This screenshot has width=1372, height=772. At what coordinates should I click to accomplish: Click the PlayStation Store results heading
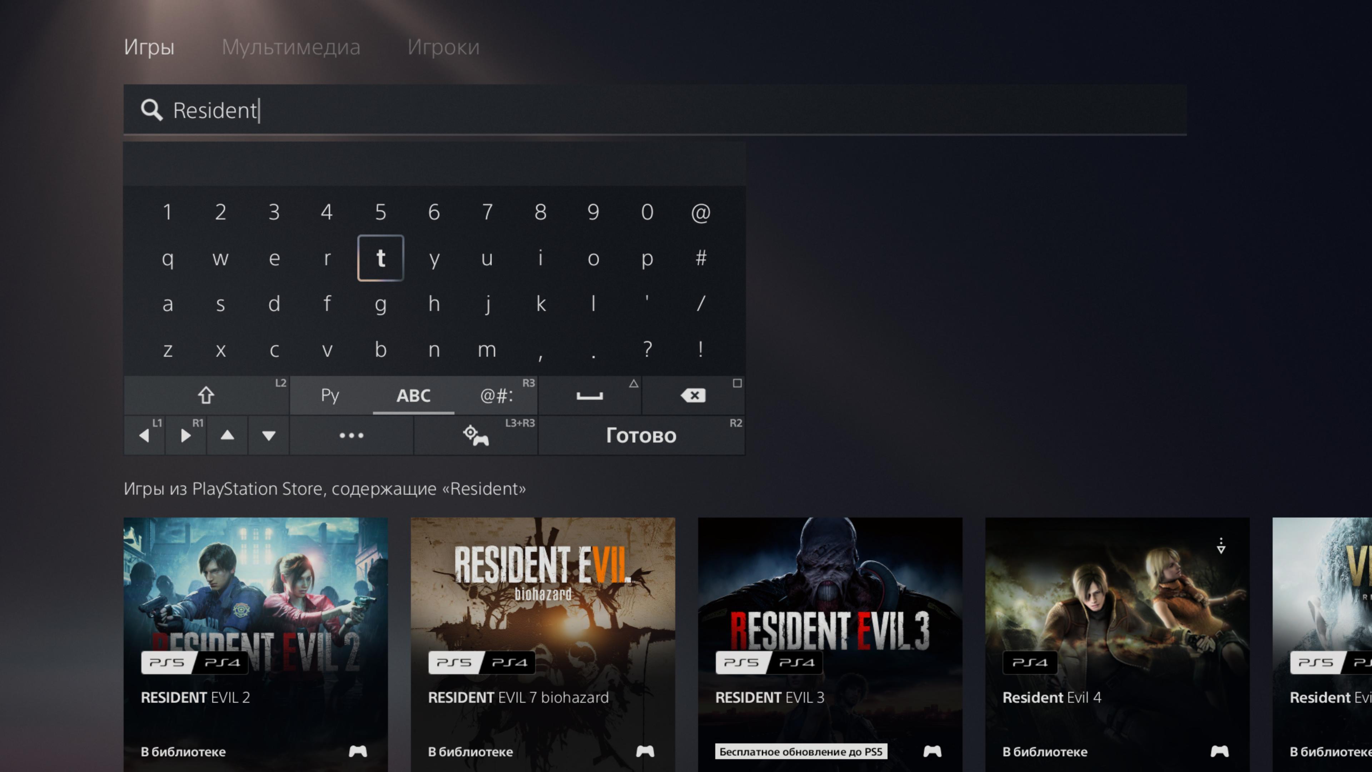325,489
